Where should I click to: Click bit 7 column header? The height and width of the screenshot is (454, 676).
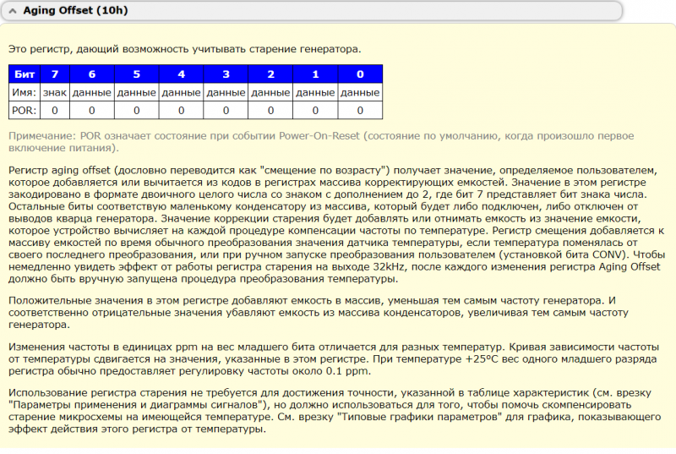tap(55, 74)
